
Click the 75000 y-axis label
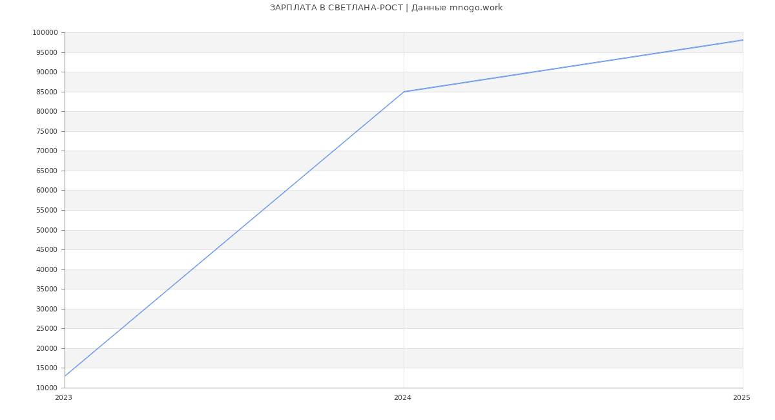pyautogui.click(x=46, y=131)
